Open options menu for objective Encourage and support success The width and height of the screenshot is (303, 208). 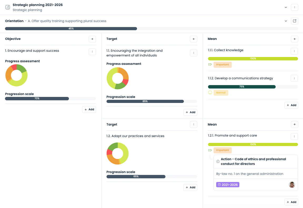coord(92,52)
